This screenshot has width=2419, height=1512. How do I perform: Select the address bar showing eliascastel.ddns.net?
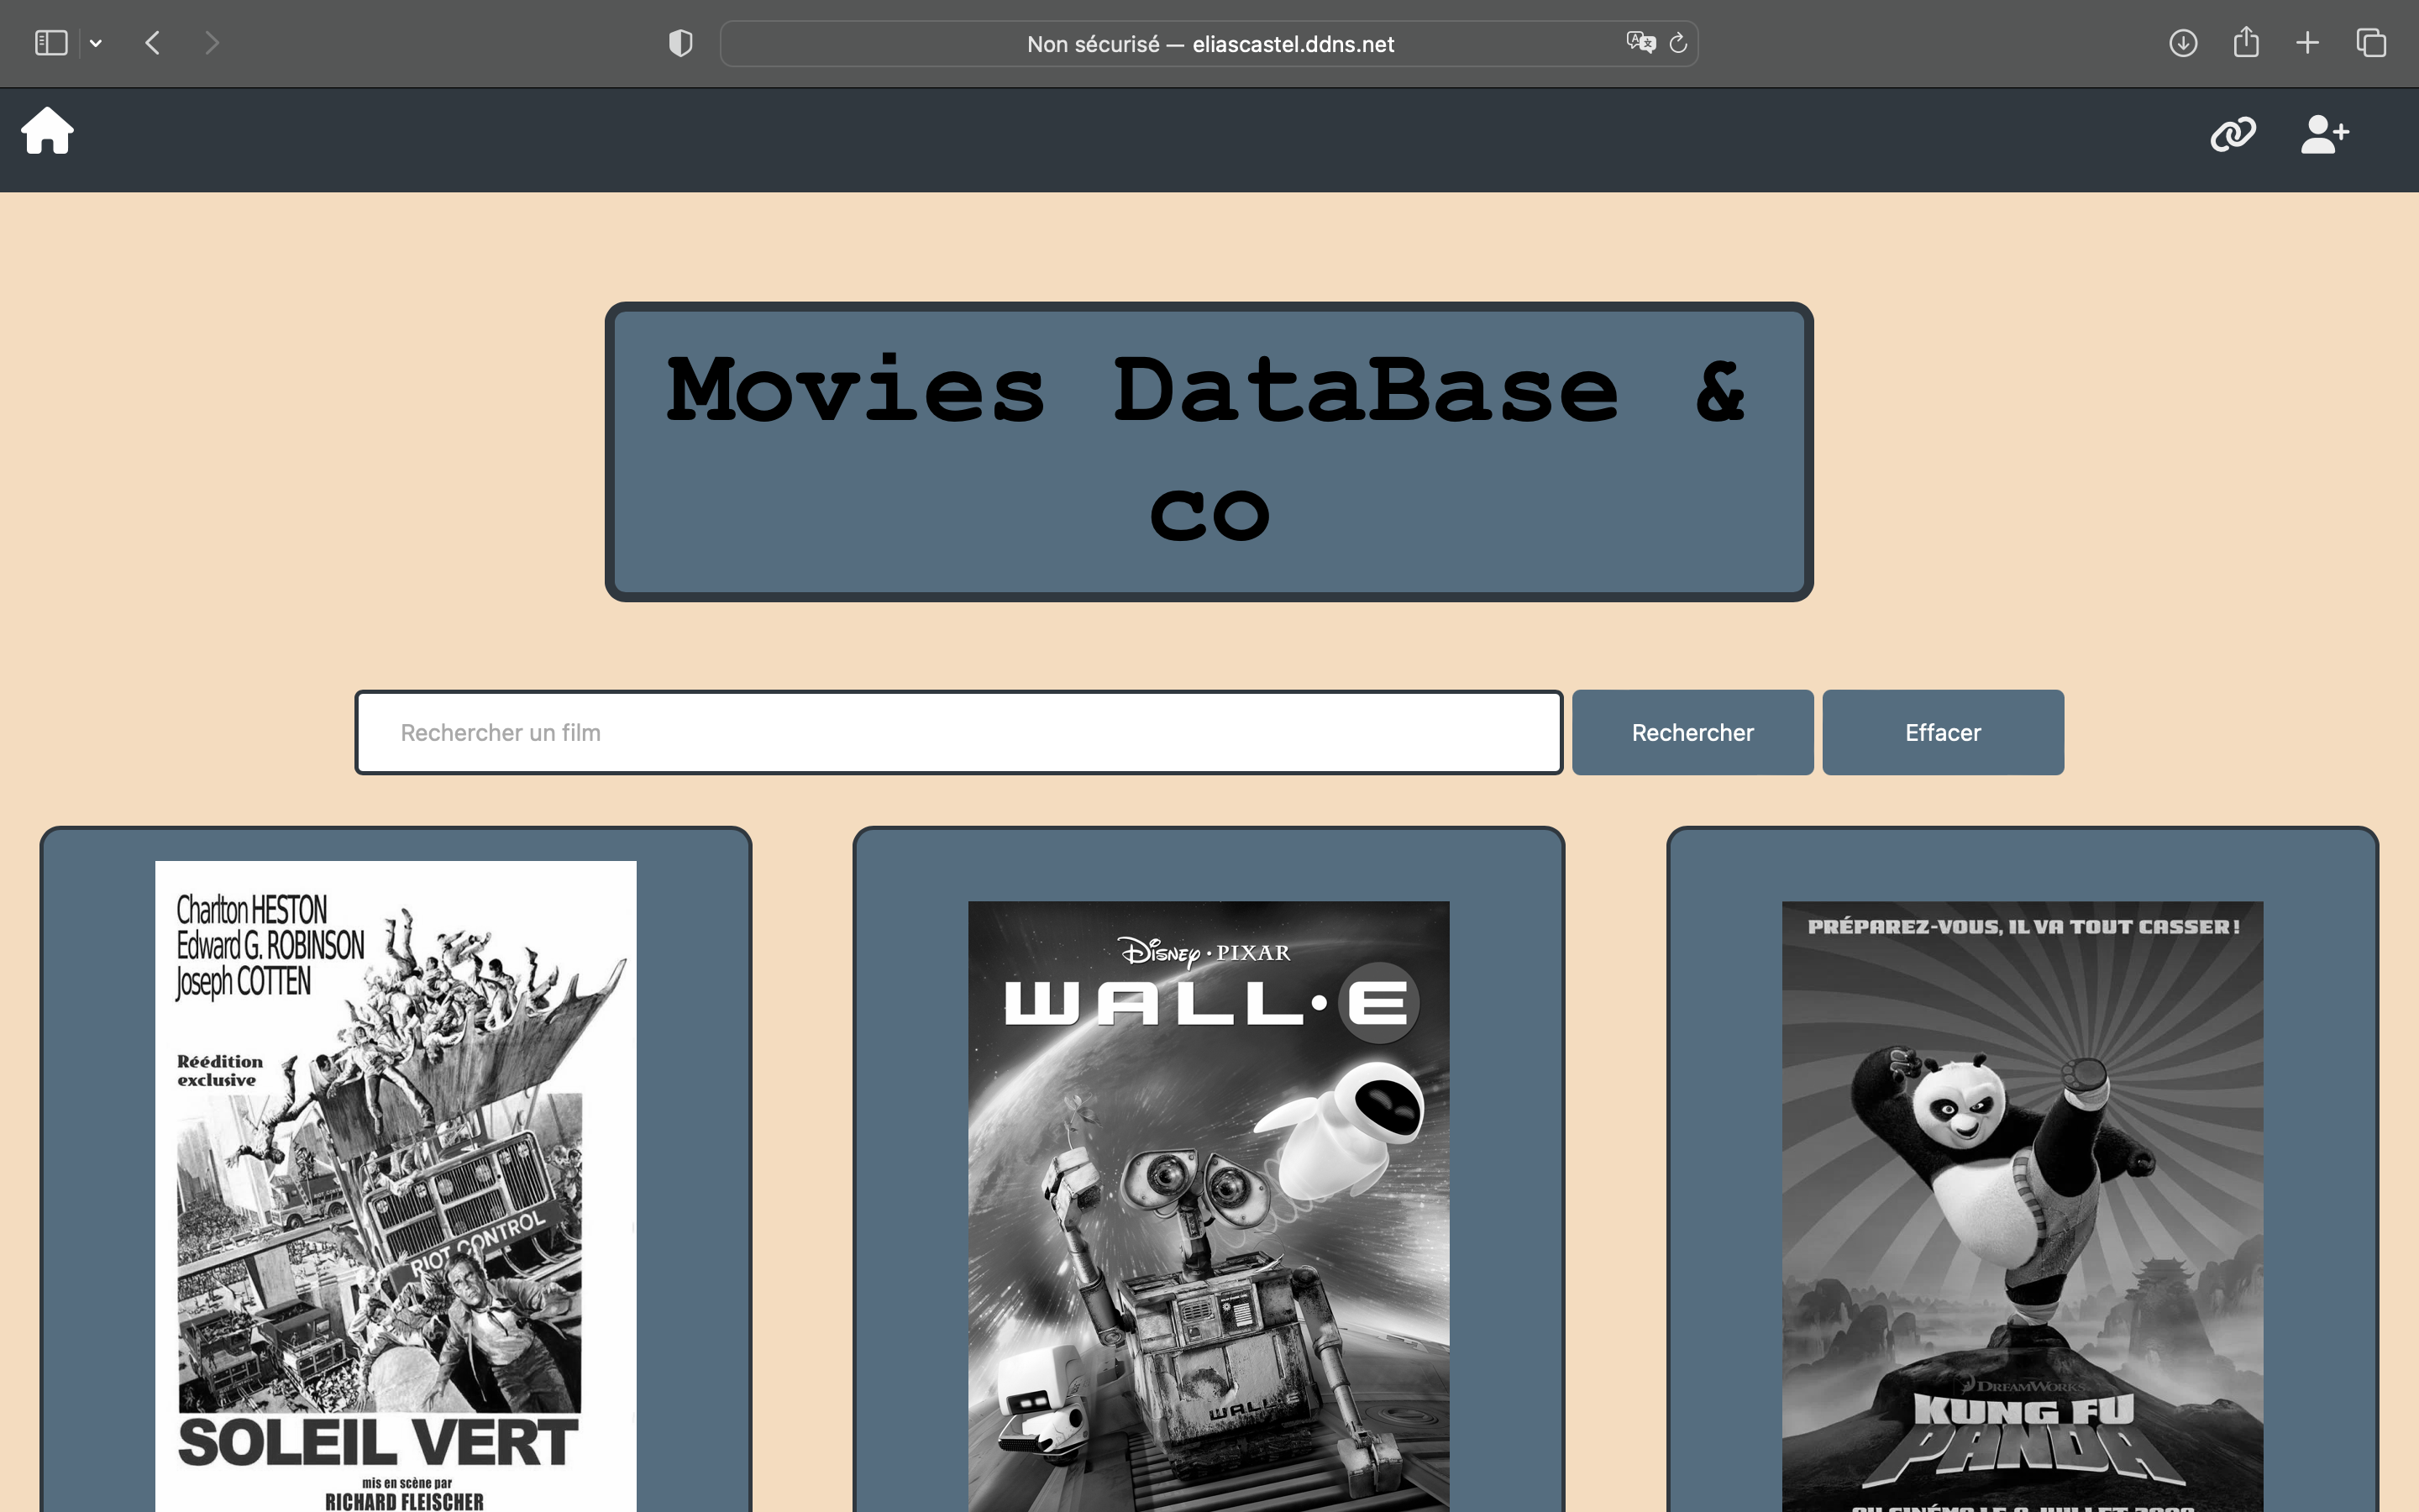1209,44
